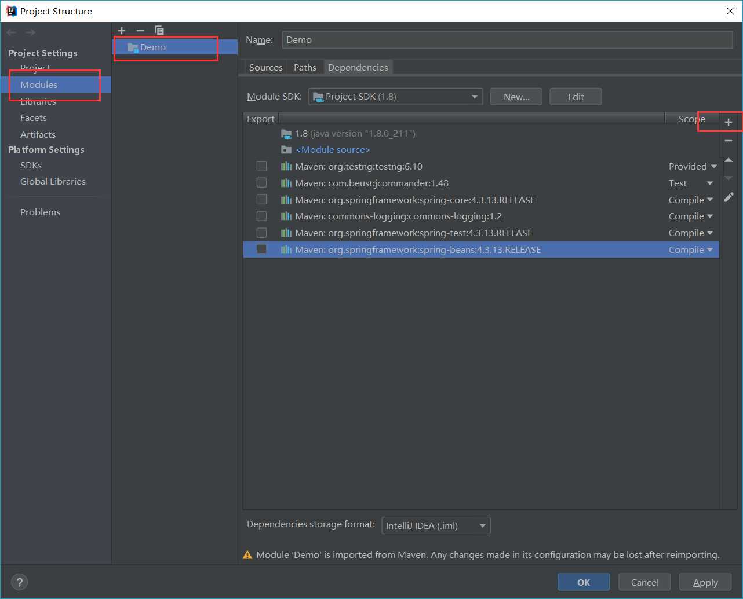
Task: Toggle export checkbox for testng:6.10
Action: click(262, 166)
